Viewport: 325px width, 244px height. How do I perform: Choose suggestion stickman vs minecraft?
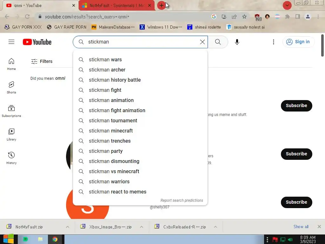[140, 171]
